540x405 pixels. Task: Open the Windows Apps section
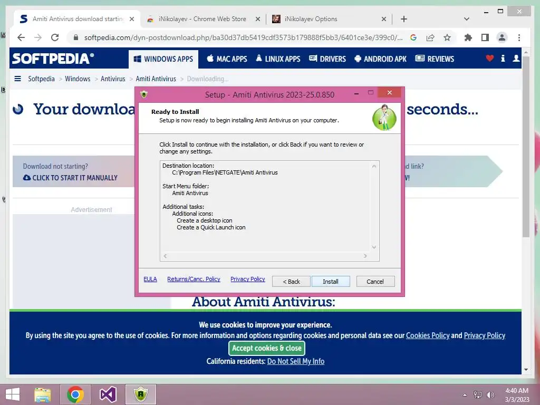(163, 59)
